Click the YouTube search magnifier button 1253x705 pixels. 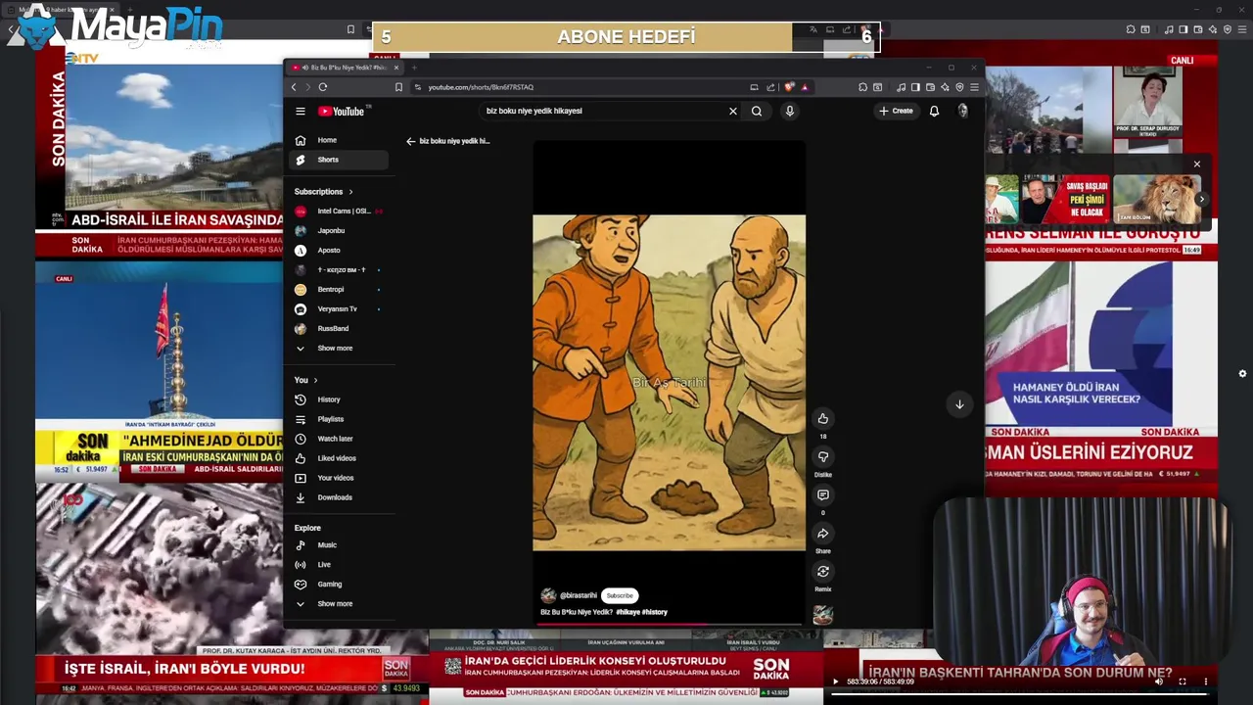click(757, 111)
